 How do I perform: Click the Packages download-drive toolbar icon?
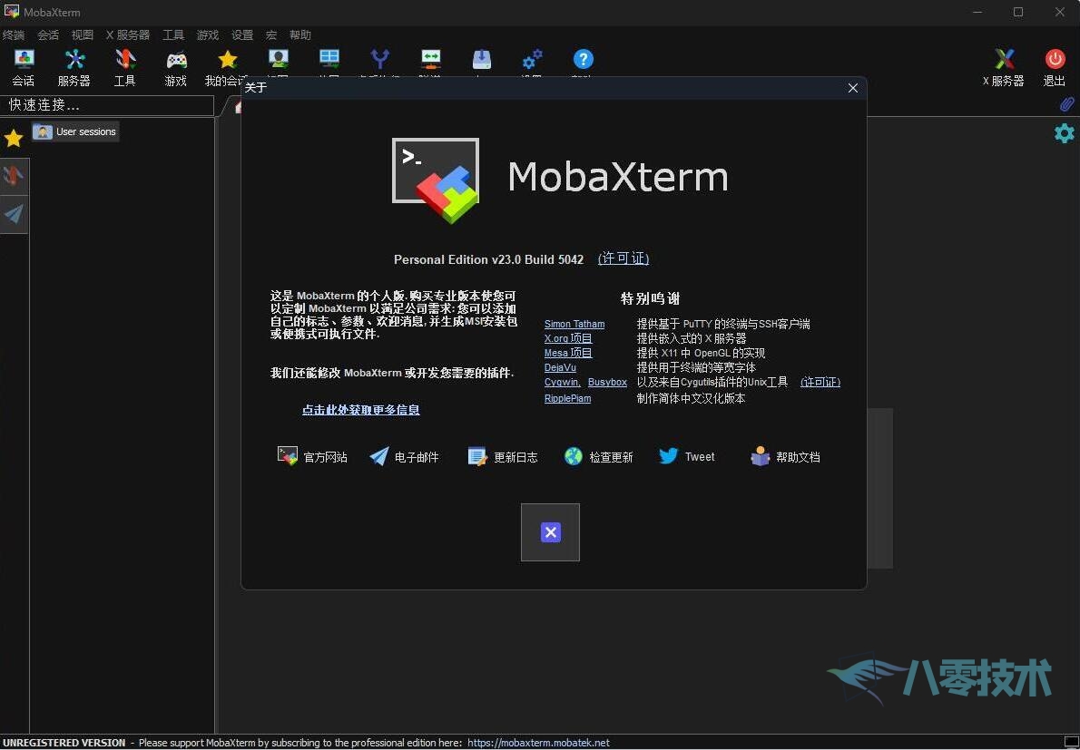click(481, 59)
